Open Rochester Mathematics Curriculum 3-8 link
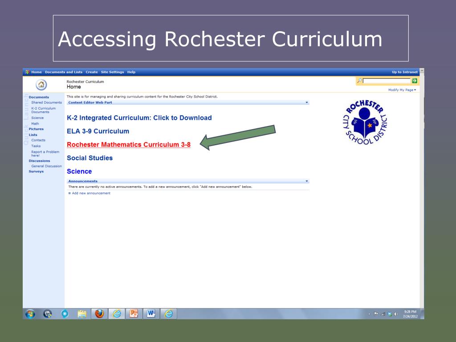This screenshot has width=456, height=342. tap(129, 145)
